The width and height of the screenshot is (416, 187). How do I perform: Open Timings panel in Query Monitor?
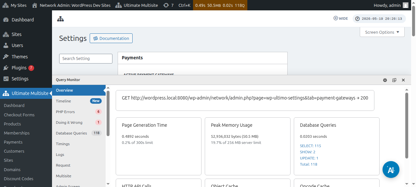79,144
